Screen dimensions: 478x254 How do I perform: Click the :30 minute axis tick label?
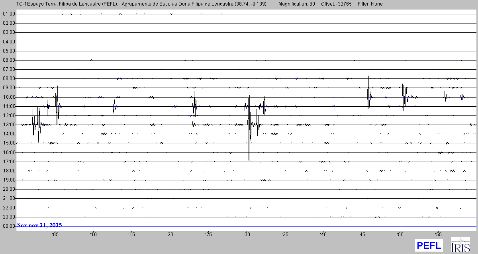pos(247,234)
